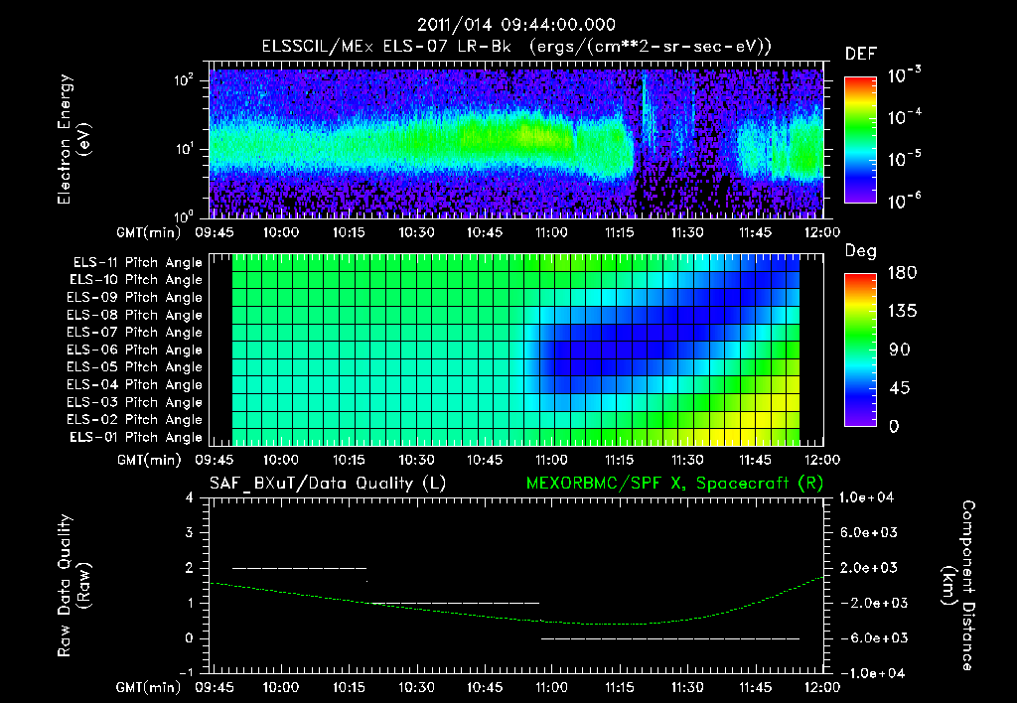
Task: Select the Component Distance (km) axis label
Action: click(958, 586)
